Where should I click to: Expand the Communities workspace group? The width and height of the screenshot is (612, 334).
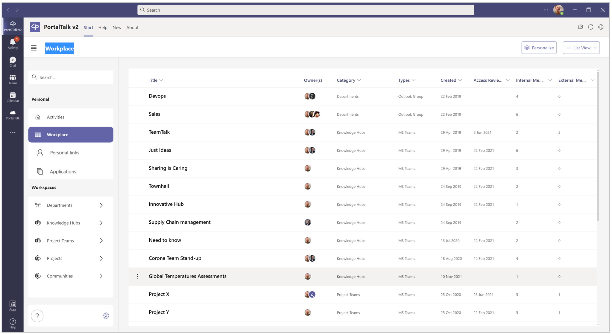pyautogui.click(x=101, y=276)
